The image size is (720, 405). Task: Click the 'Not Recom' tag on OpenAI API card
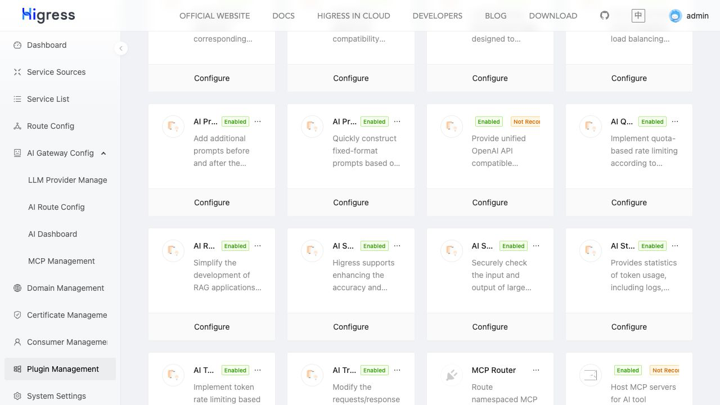(525, 121)
